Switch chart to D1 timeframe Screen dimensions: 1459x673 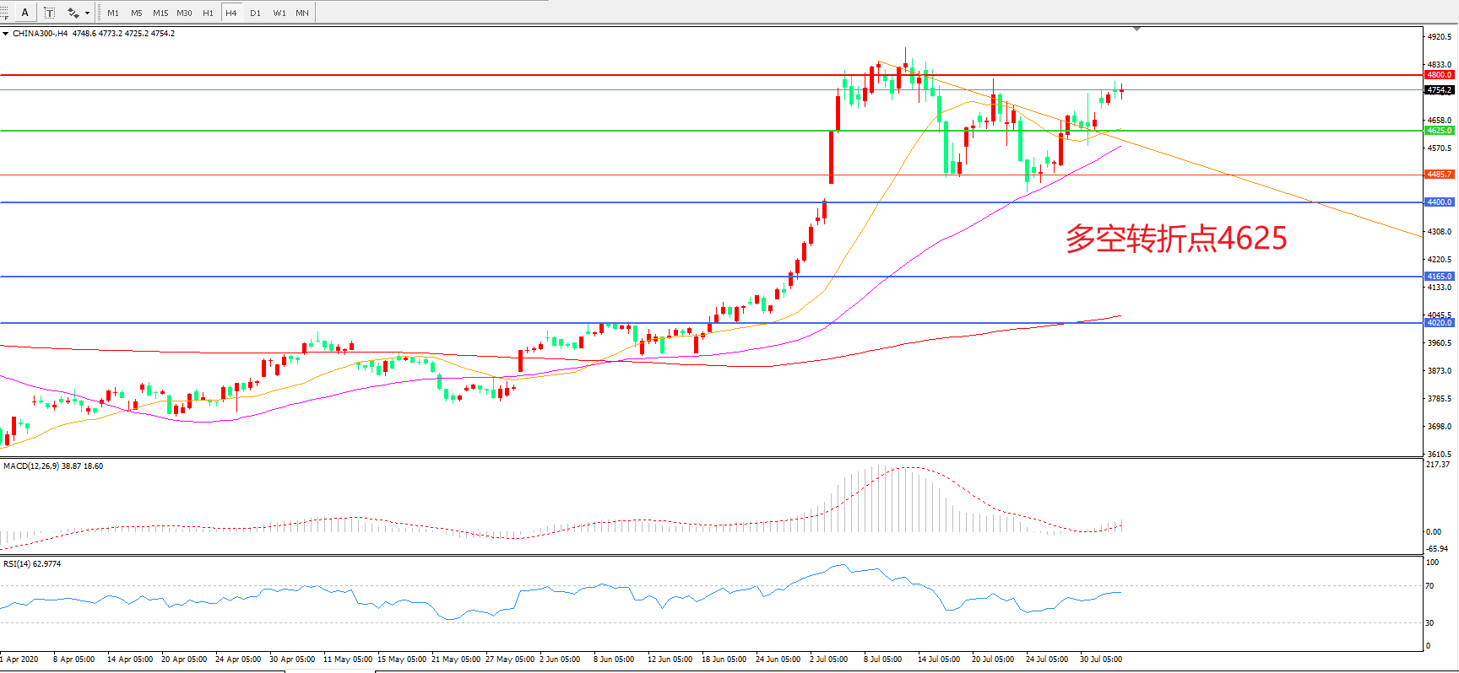pyautogui.click(x=255, y=13)
